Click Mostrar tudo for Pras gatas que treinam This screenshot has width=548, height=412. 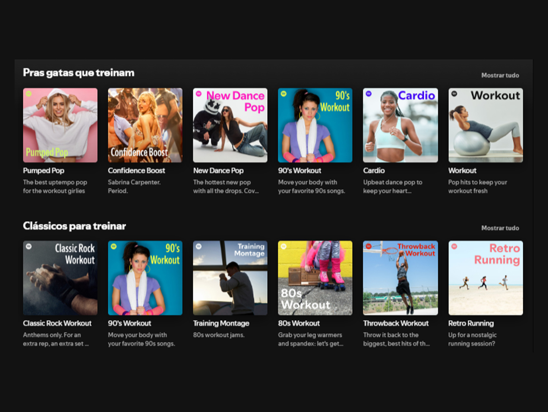coord(500,75)
